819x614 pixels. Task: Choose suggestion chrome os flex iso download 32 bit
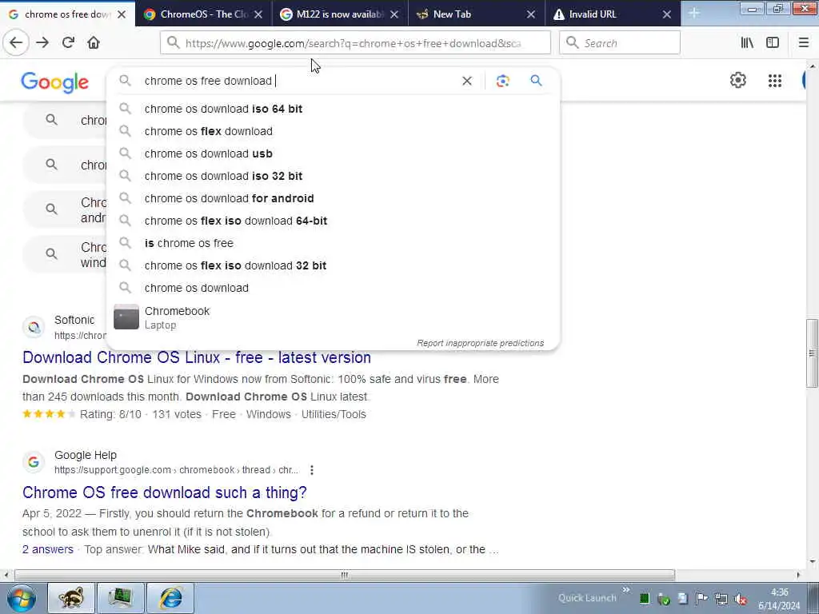point(334,265)
